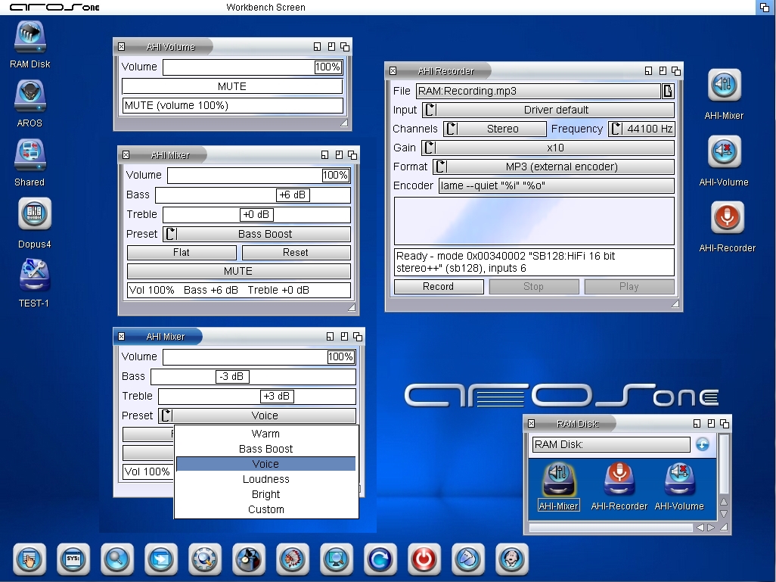Choose Warm from the preset list
Screen dimensions: 776x582
[x=265, y=434]
